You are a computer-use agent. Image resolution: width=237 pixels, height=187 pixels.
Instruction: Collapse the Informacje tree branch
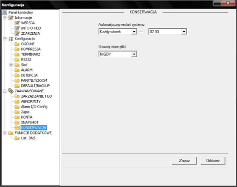[x=5, y=18]
